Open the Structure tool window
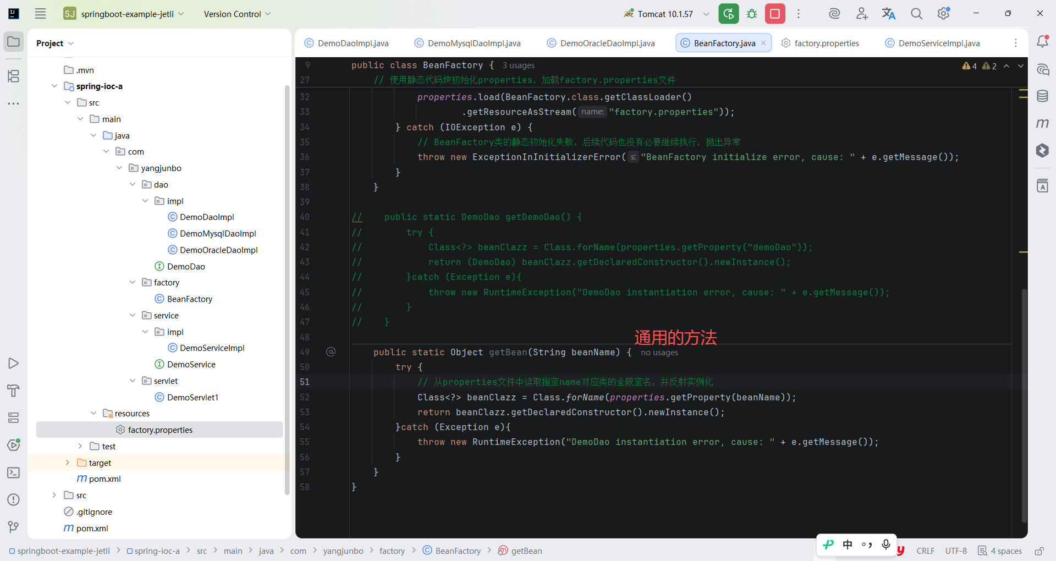This screenshot has width=1056, height=561. click(x=14, y=76)
